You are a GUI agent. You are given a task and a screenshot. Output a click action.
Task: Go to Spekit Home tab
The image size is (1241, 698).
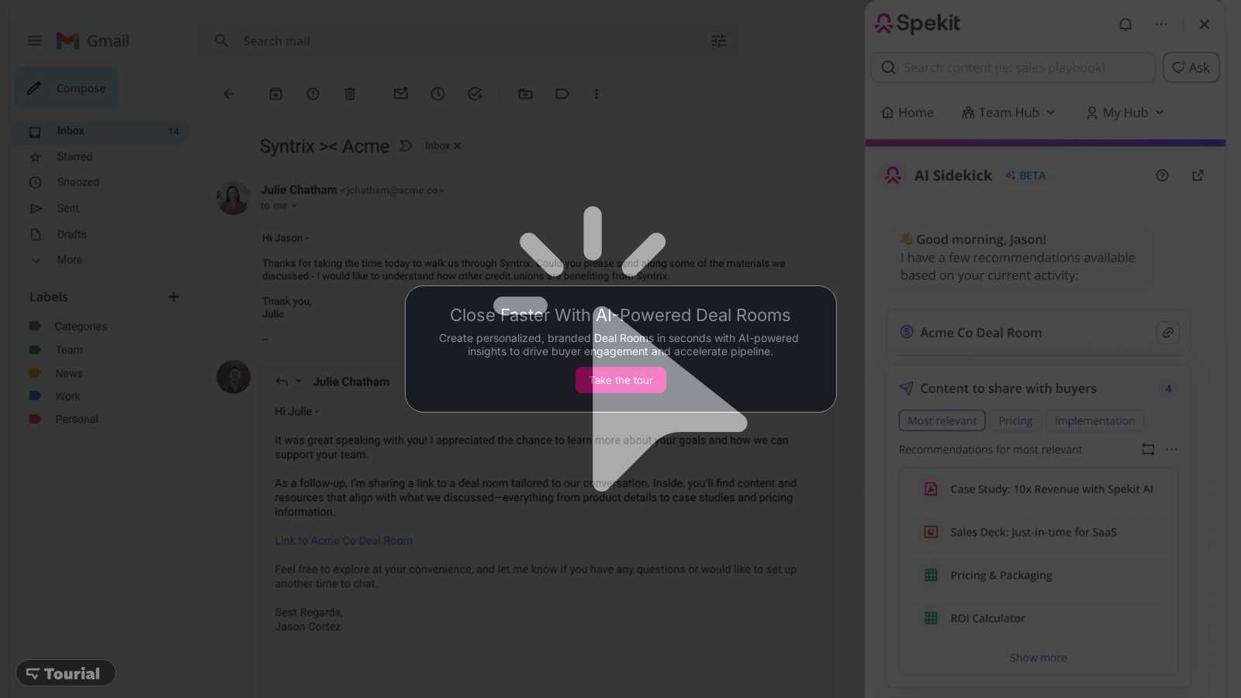tap(907, 112)
